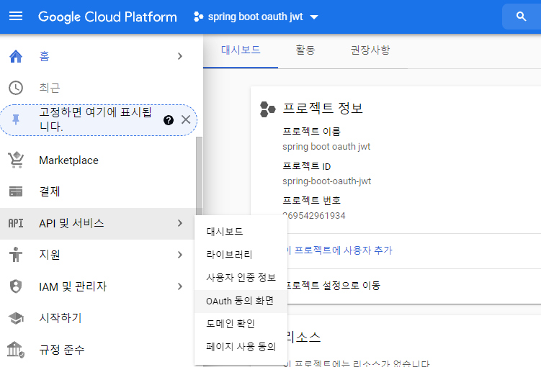Click the spring boot oauth jwt project selector
The width and height of the screenshot is (541, 367).
(x=256, y=17)
